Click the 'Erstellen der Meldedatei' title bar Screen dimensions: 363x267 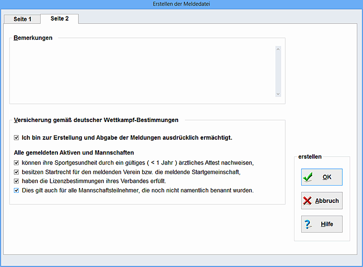[181, 4]
